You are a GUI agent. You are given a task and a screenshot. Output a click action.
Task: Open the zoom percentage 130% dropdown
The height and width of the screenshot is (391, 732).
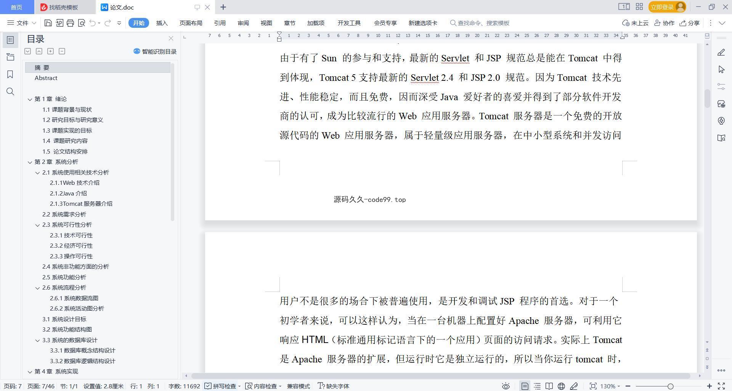tap(610, 386)
